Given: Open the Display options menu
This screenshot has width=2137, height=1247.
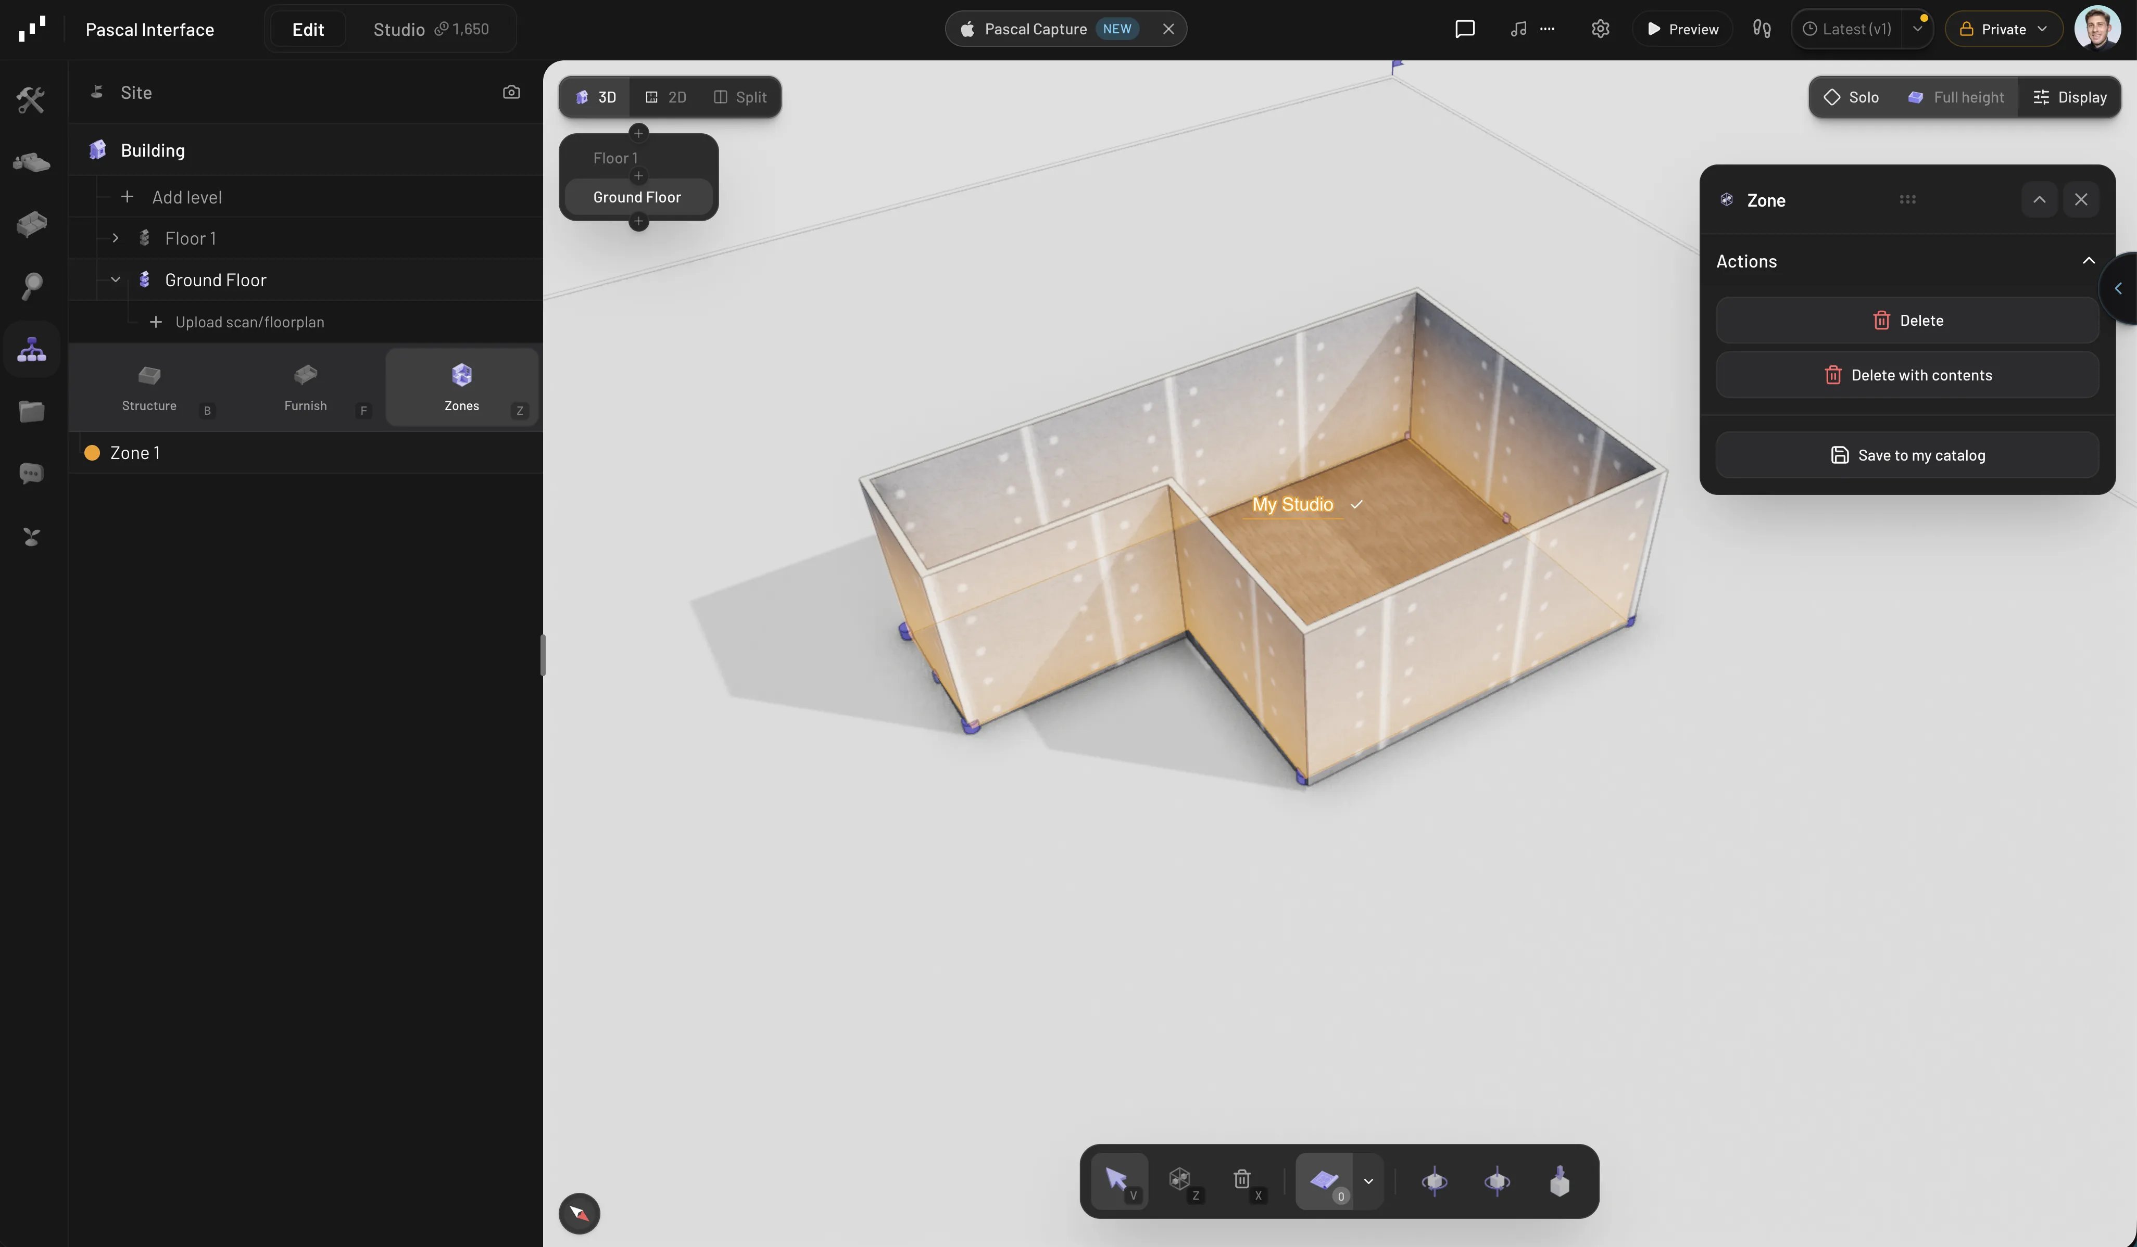Looking at the screenshot, I should point(2070,97).
